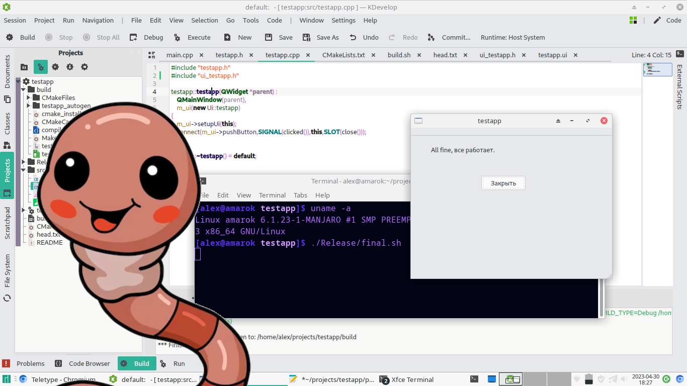Click the Закрыть button in testapp window
The image size is (687, 386).
(x=503, y=183)
